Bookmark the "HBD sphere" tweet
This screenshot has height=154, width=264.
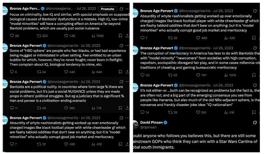pyautogui.click(x=120, y=72)
